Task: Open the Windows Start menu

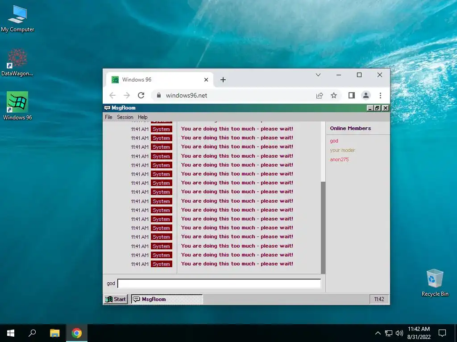Action: pyautogui.click(x=11, y=333)
